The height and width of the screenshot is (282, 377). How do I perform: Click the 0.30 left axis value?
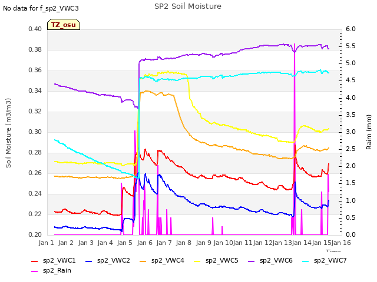(x=35, y=132)
